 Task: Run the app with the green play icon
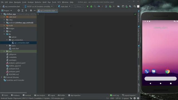(x=88, y=6)
